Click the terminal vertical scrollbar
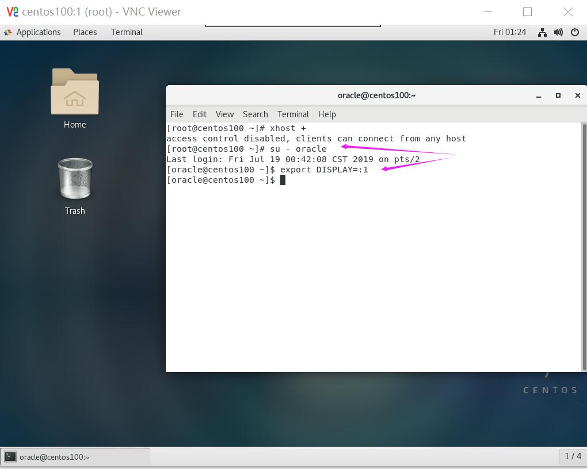Image resolution: width=587 pixels, height=469 pixels. 584,247
